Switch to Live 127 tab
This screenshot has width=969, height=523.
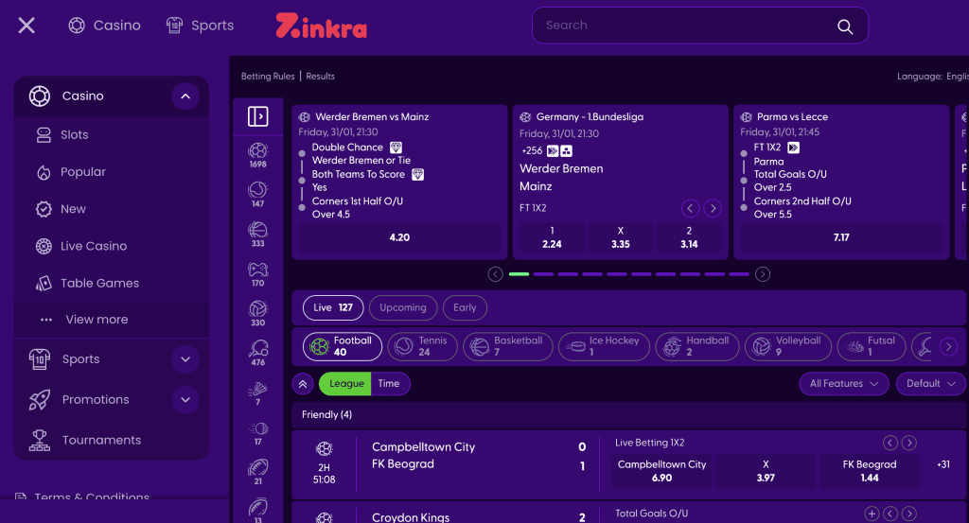click(x=332, y=307)
